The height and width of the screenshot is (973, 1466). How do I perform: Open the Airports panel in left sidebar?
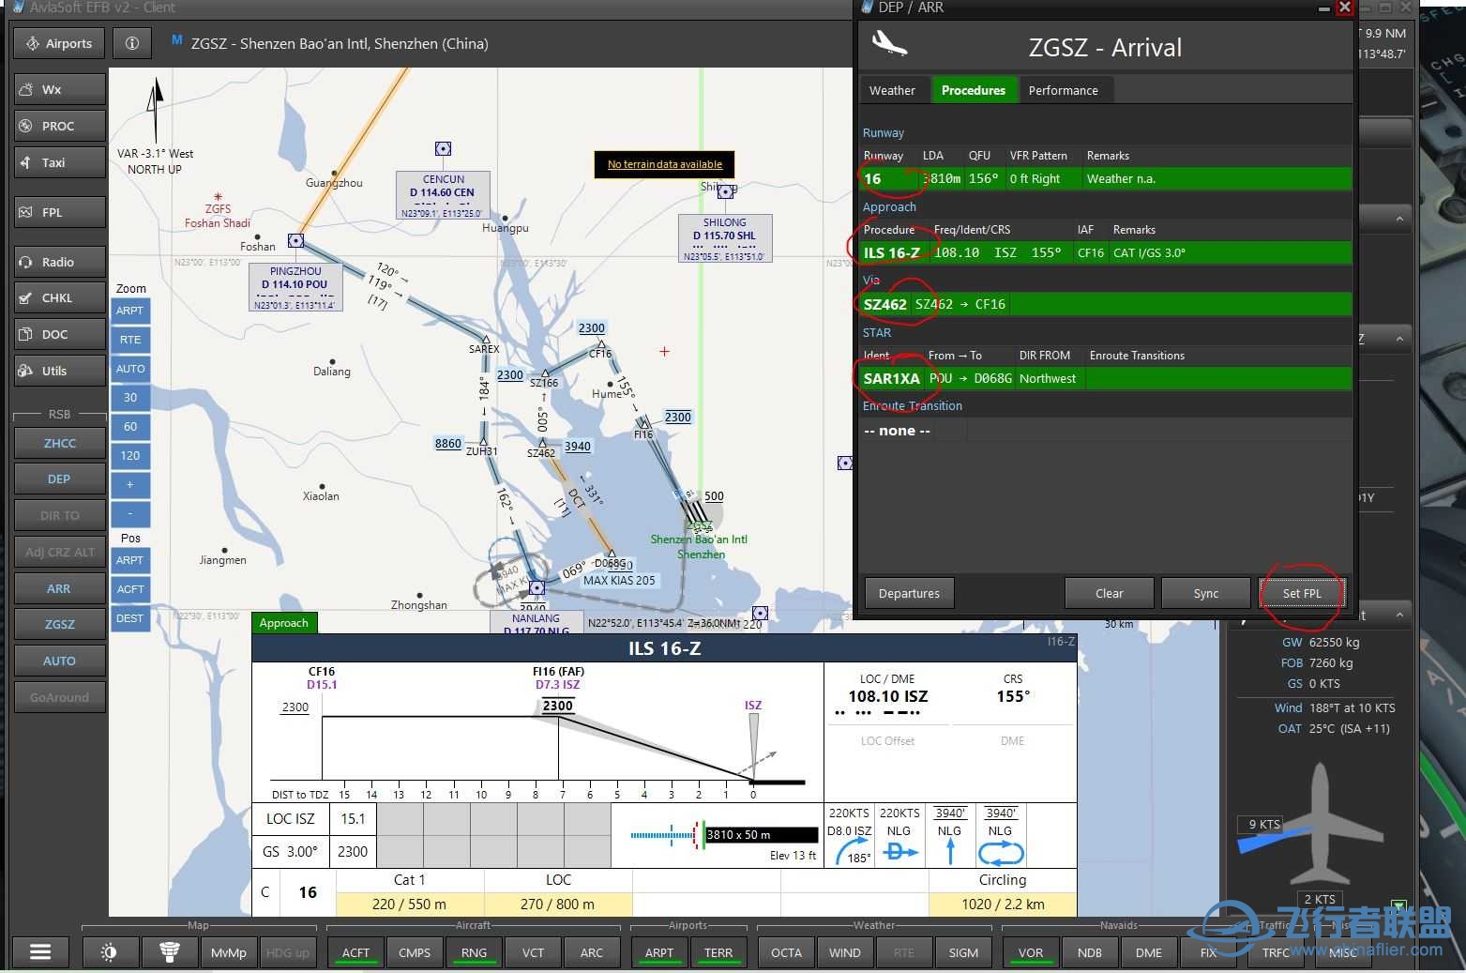pos(58,42)
